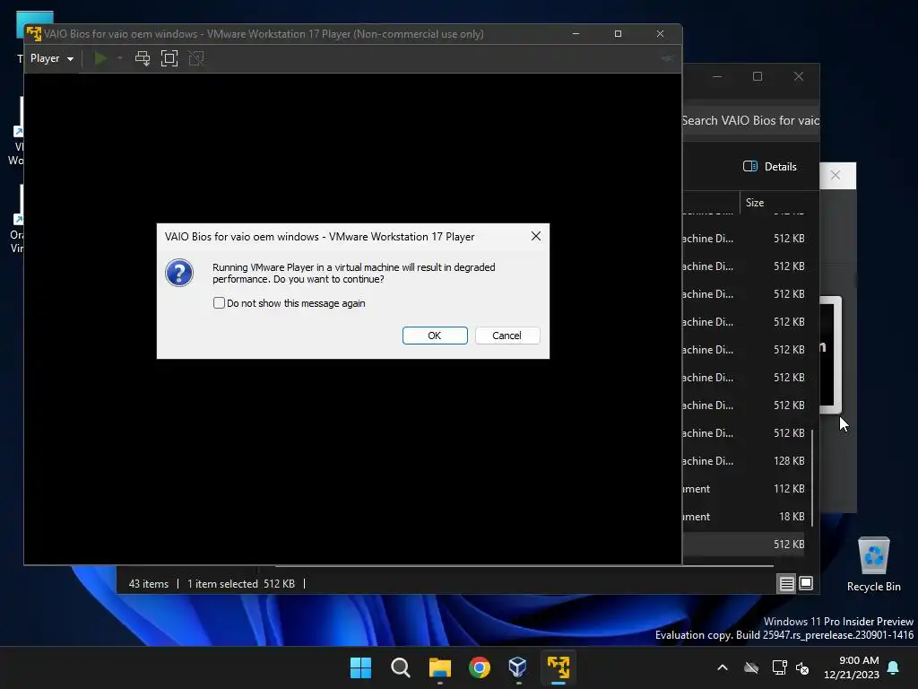Expand the power options arrow beside play
Screen dimensions: 918x689
pos(120,58)
